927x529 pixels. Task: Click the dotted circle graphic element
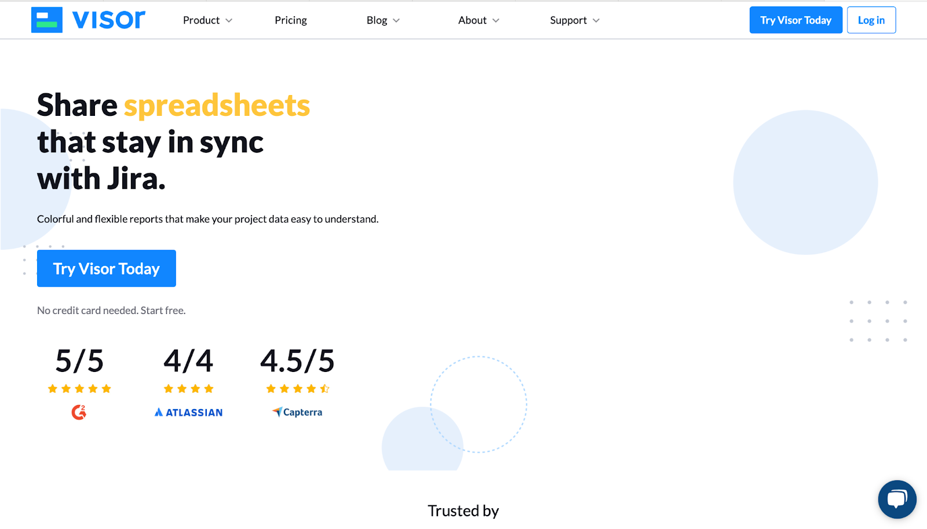479,404
